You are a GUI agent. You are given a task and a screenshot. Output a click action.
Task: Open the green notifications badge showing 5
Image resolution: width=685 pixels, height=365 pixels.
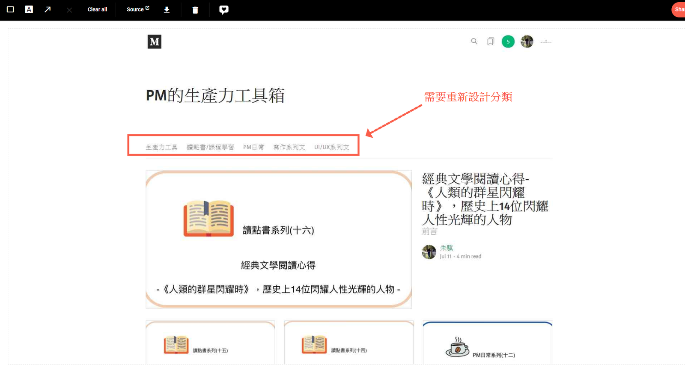[508, 42]
